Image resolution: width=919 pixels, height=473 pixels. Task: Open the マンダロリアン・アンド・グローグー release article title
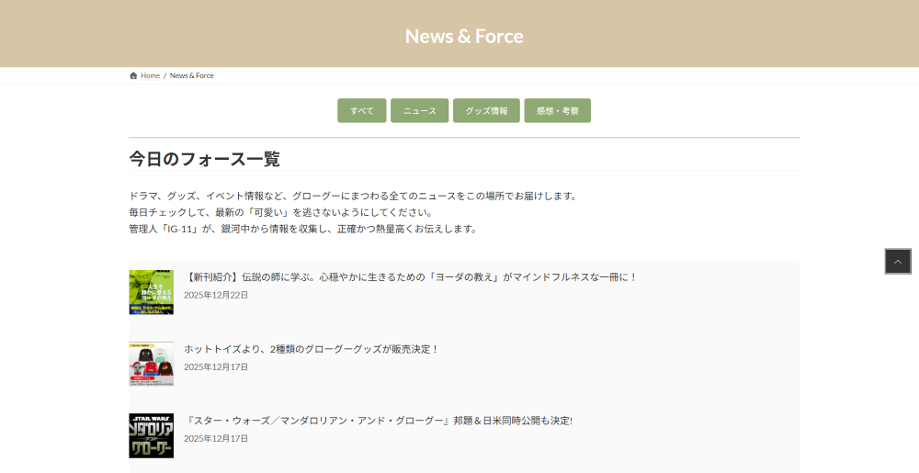tap(379, 421)
